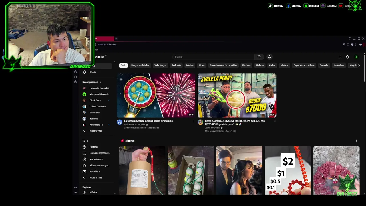
Task: Select the Pódcasts chip
Action: click(176, 65)
